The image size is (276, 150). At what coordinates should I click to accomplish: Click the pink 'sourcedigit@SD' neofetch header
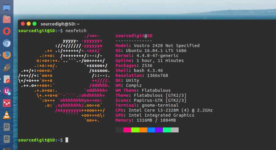click(134, 36)
